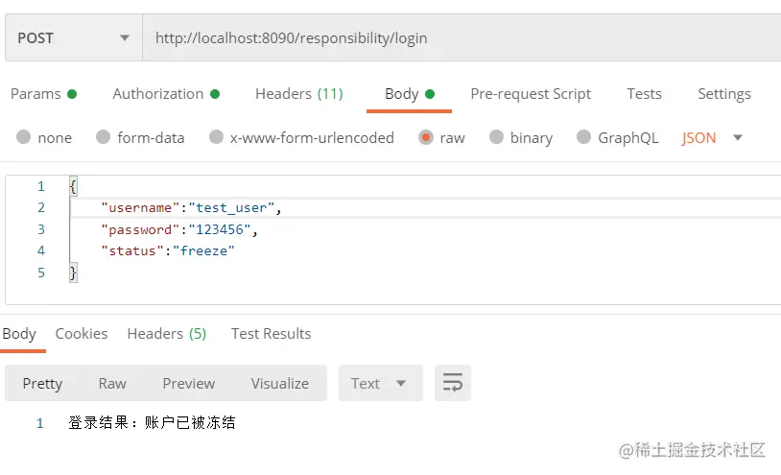Select the binary body radio option
781x475 pixels.
496,137
